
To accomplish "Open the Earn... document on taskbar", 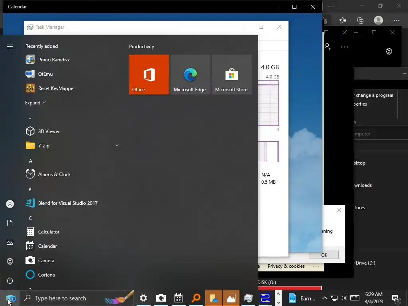I will pos(302,298).
